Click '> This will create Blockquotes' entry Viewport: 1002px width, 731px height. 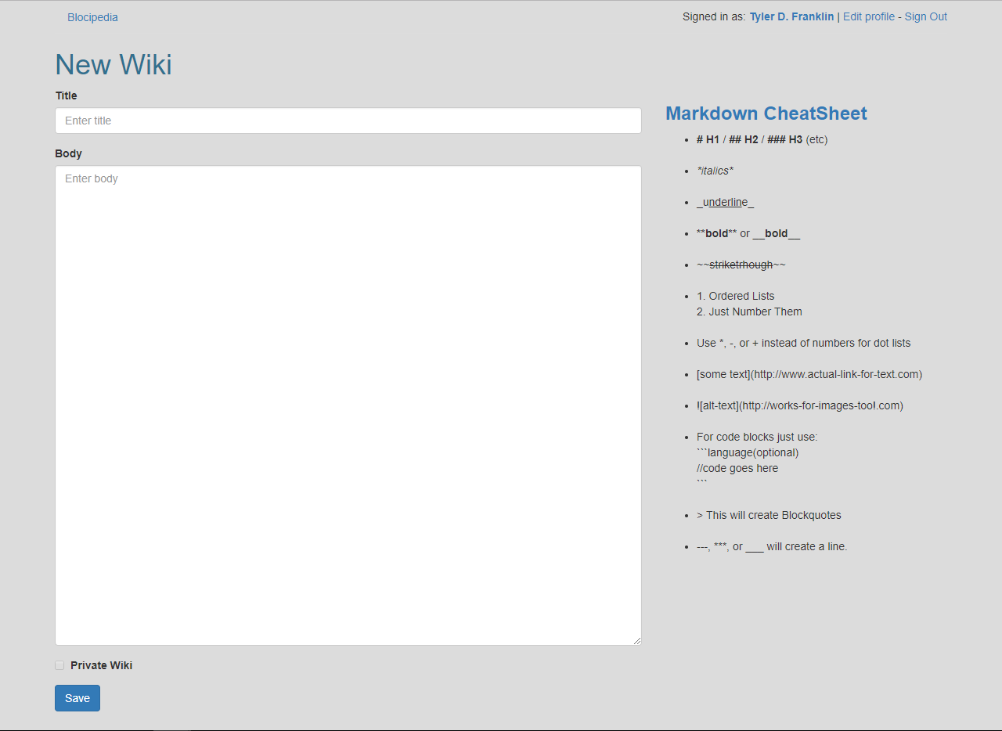click(x=769, y=515)
